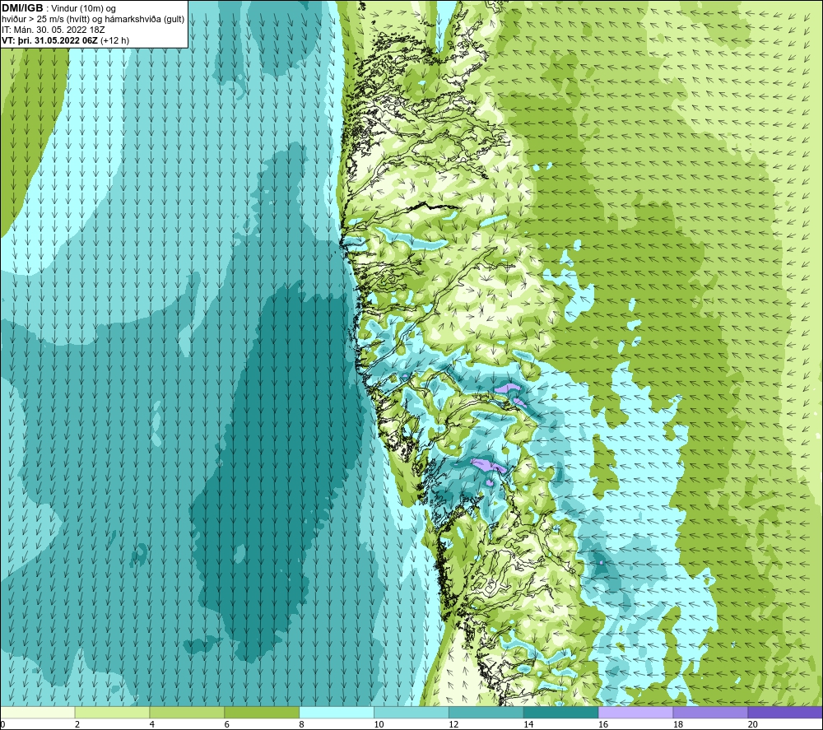823x730 pixels.
Task: Click the 12–14 m/s teal legend swatch
Action: tap(486, 712)
